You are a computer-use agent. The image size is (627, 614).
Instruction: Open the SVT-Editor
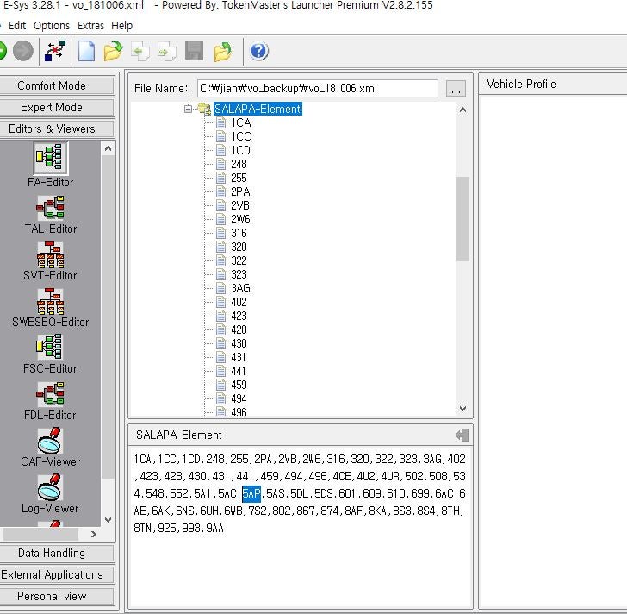(51, 254)
